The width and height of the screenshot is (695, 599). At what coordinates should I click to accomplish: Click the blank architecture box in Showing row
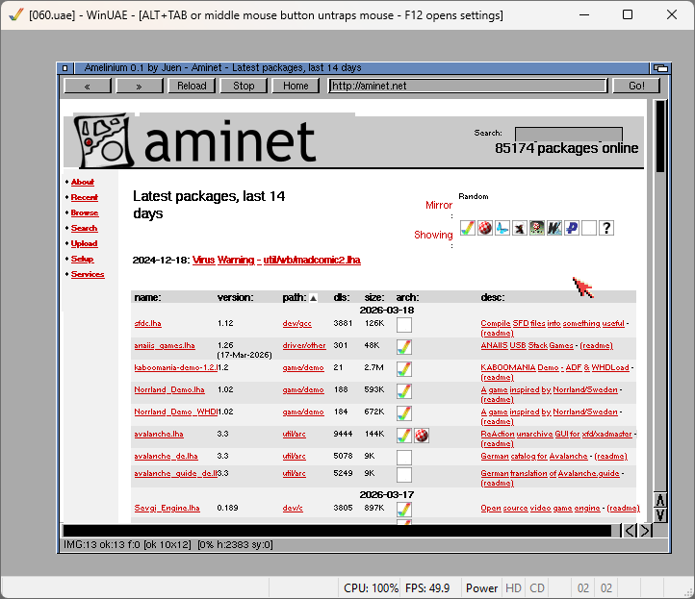[x=589, y=228]
